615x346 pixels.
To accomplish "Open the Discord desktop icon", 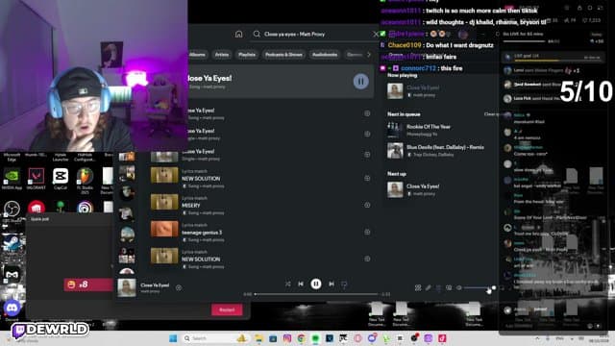I will [x=12, y=309].
